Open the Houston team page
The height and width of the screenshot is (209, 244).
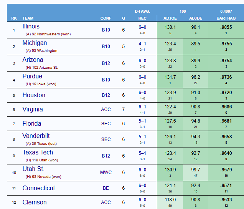coord(34,95)
